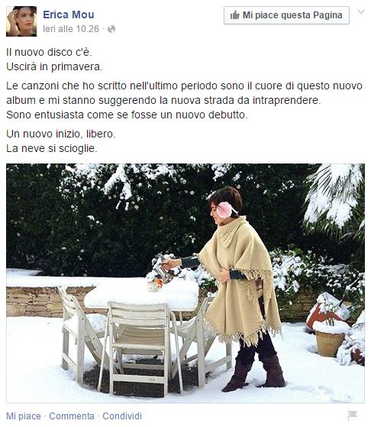
Task: Open Erica Mou's profile picture
Action: 21,21
